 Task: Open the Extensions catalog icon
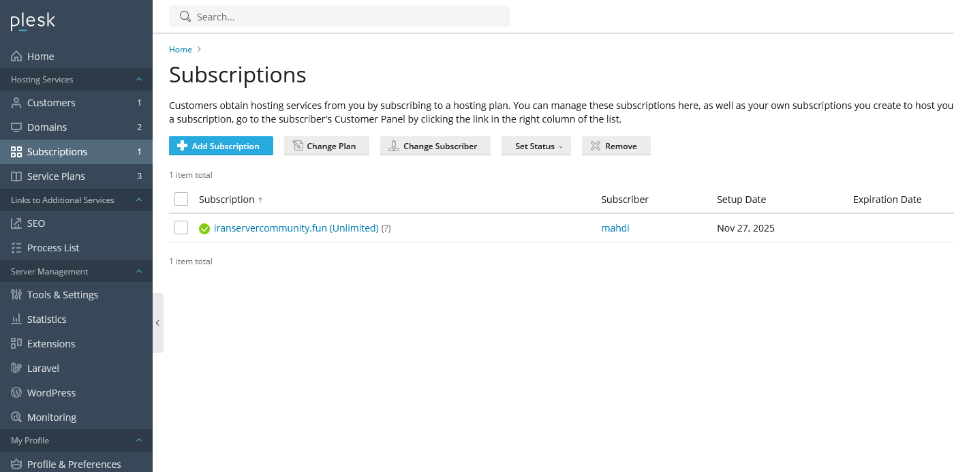pyautogui.click(x=16, y=343)
